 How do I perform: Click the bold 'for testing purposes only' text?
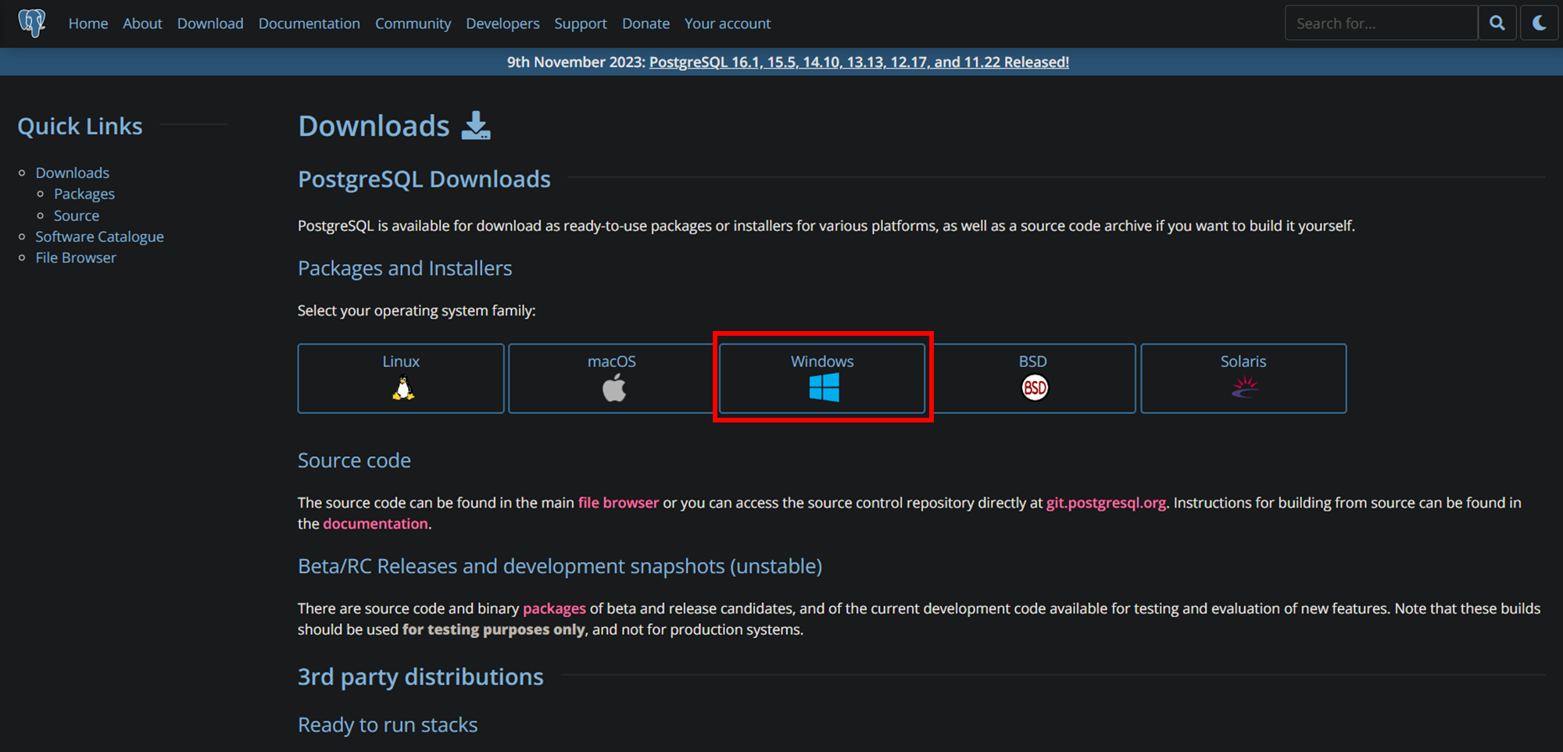(494, 629)
